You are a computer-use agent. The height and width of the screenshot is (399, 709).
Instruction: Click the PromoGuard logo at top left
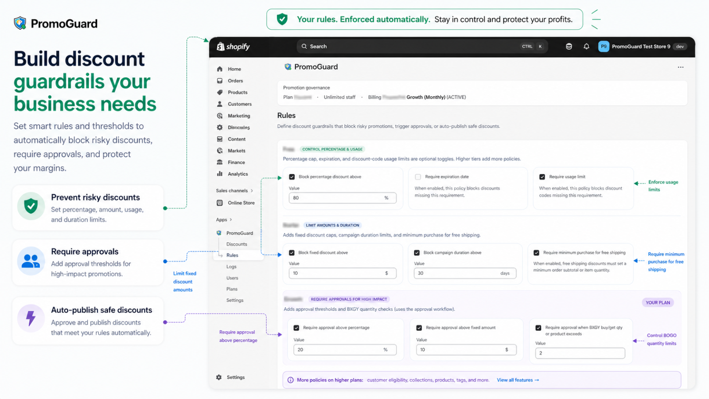tap(55, 23)
